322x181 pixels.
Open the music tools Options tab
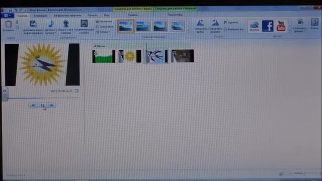click(175, 15)
